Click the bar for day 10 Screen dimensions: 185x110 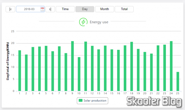click(x=79, y=74)
